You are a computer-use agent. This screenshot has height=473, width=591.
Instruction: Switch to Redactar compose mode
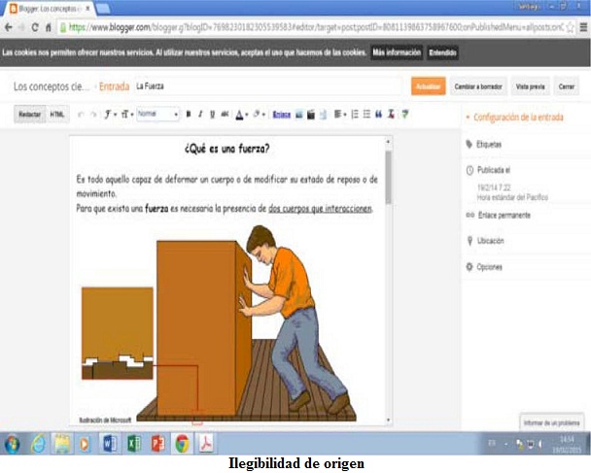[x=28, y=115]
